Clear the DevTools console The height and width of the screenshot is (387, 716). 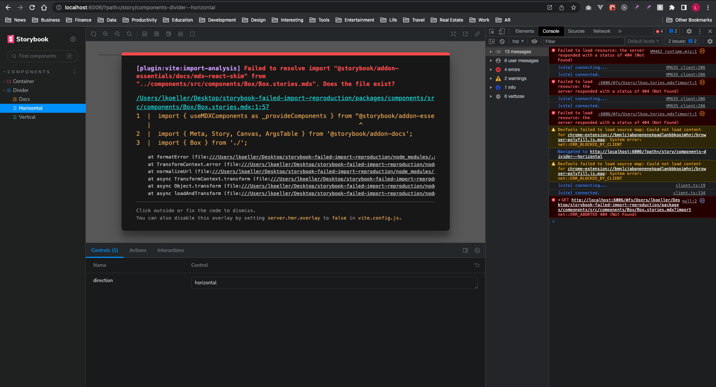point(502,41)
